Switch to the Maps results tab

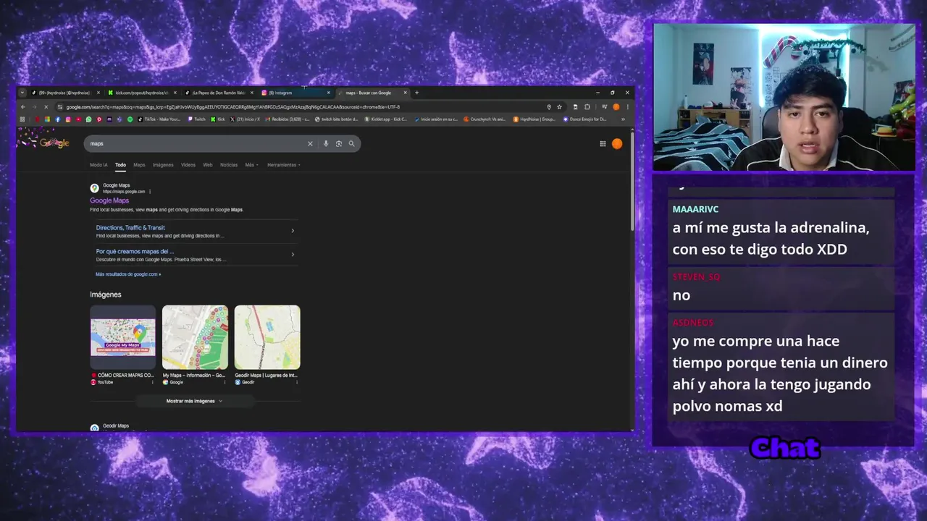tap(139, 165)
